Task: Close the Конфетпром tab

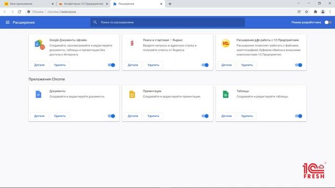Action: click(x=107, y=4)
